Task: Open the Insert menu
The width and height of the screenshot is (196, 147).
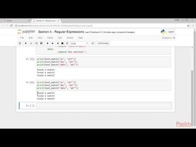Action: (50, 38)
